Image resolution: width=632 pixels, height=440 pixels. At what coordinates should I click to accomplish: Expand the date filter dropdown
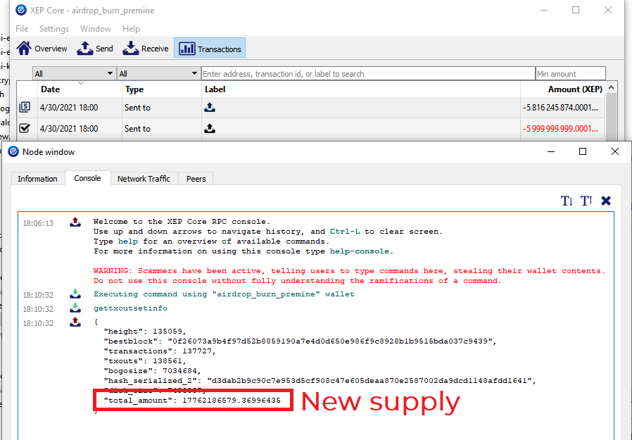click(74, 73)
